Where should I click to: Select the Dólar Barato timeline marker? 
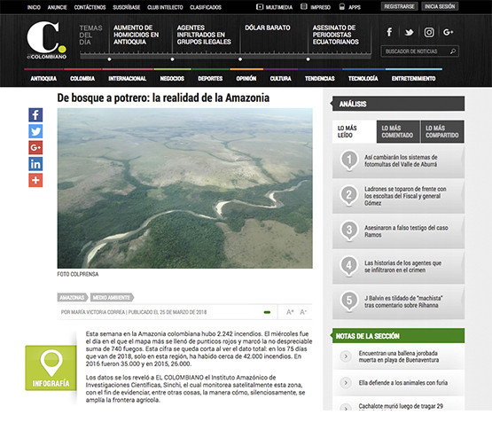pos(240,59)
